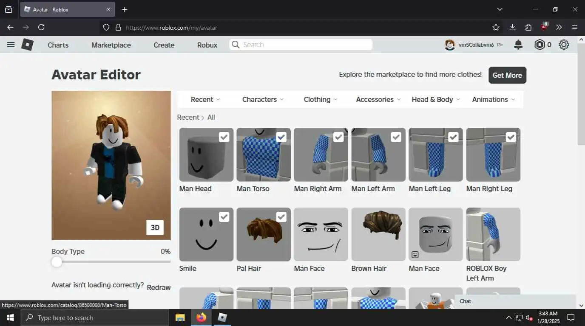Open a new browser tab
The image size is (585, 326).
pos(125,9)
